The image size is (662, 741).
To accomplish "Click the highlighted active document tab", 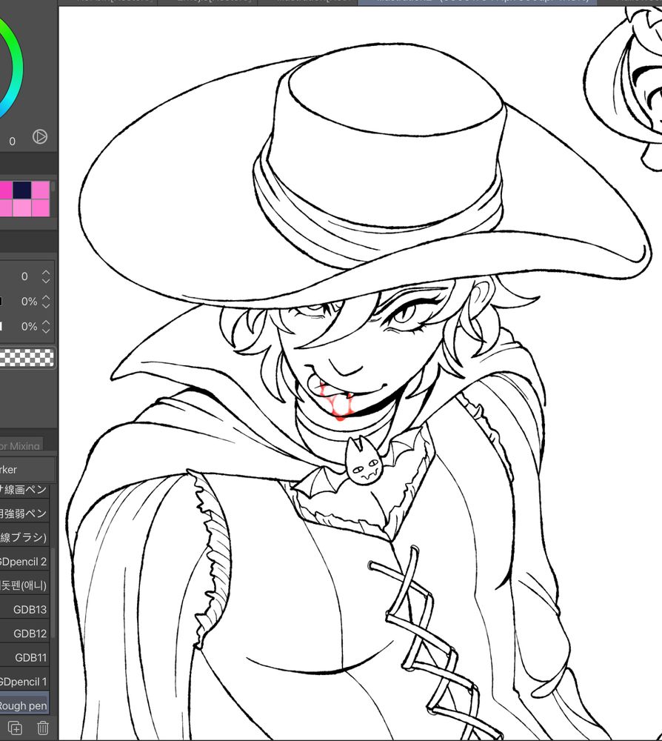I will coord(478,2).
